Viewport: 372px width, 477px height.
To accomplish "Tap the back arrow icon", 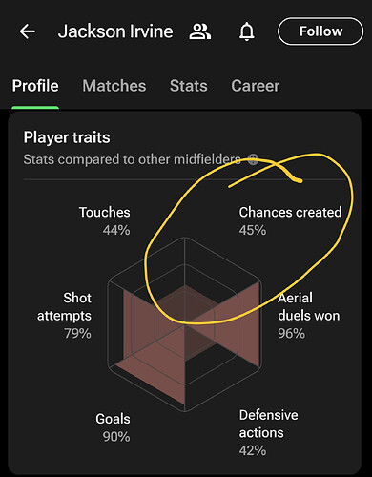I will (x=28, y=31).
